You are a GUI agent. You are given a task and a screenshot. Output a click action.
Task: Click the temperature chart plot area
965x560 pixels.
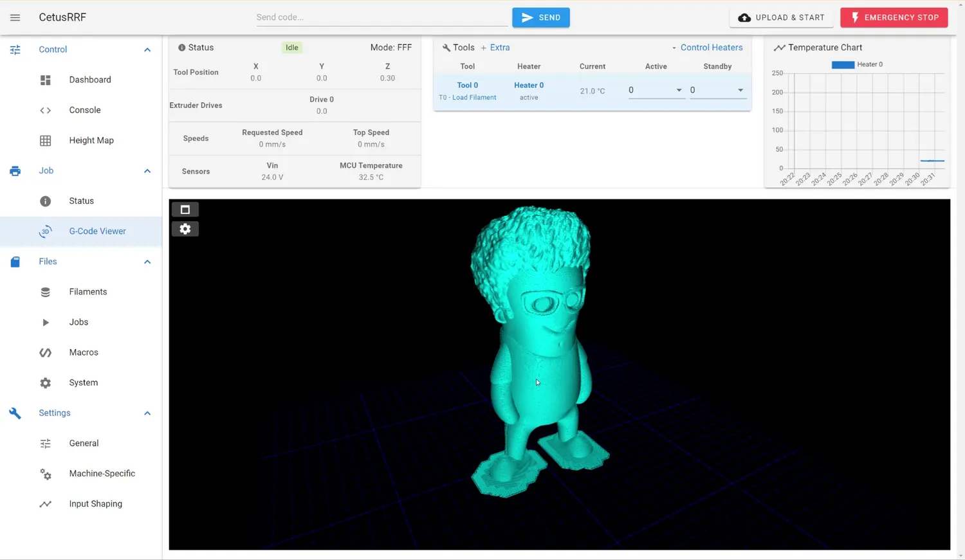(x=868, y=121)
